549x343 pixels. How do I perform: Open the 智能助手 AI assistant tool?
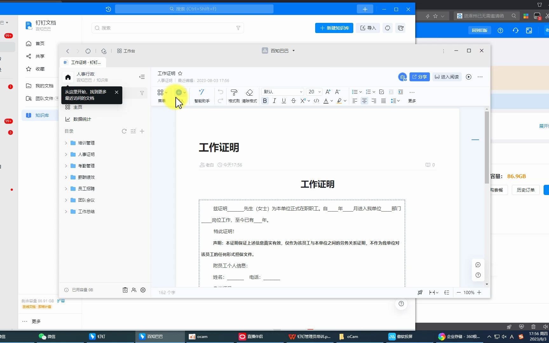(202, 96)
